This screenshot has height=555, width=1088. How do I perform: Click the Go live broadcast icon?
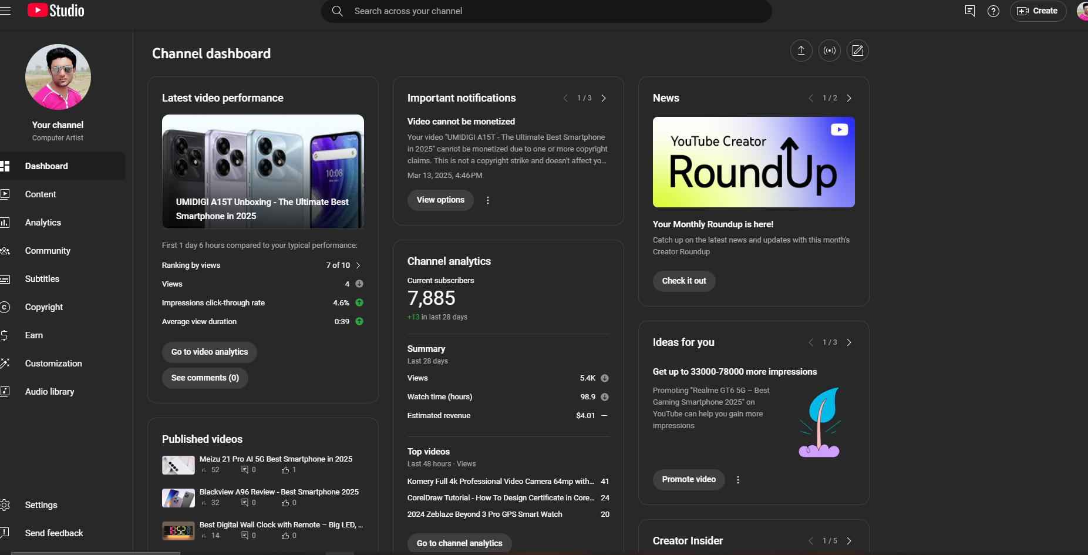click(830, 51)
